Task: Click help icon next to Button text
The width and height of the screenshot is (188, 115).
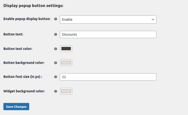Action: click(x=56, y=34)
